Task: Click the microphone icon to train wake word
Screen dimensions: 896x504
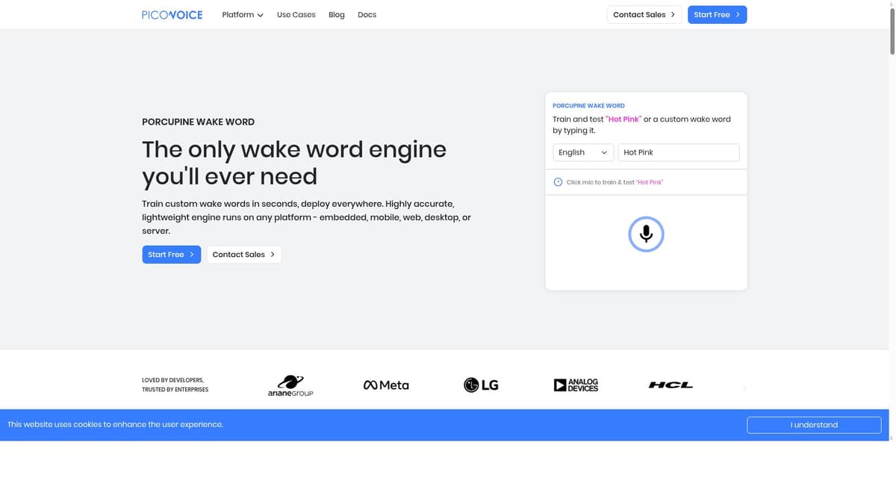Action: click(x=646, y=234)
